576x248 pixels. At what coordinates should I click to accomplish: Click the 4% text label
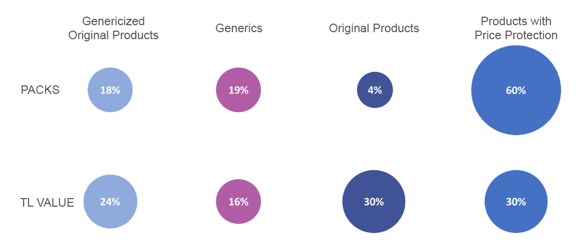(x=375, y=91)
